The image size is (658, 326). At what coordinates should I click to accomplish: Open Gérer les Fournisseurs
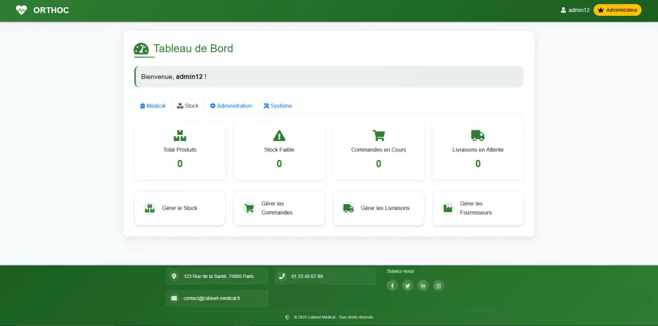coord(478,208)
